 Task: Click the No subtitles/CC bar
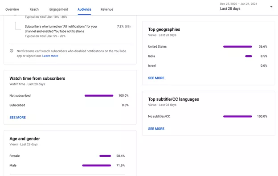(237, 116)
